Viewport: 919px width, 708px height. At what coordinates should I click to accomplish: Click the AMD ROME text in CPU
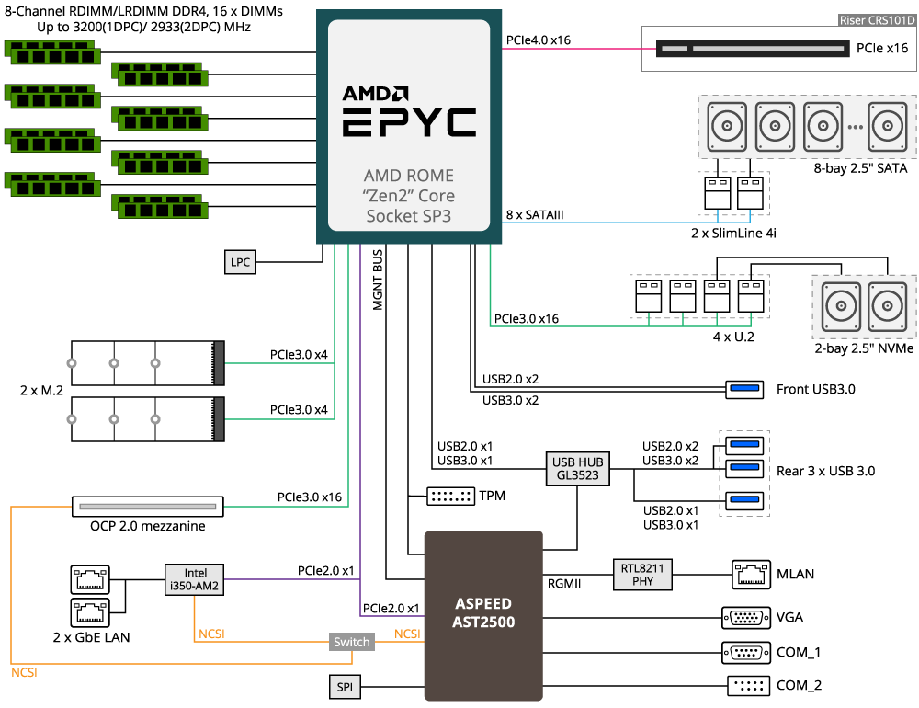409,176
